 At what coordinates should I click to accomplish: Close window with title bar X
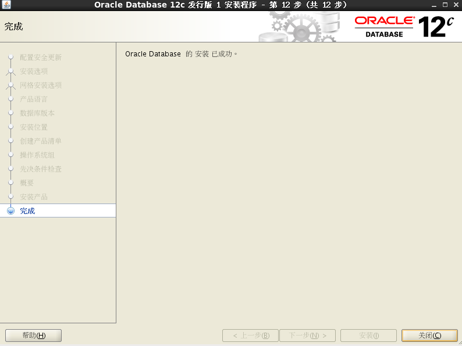click(456, 5)
